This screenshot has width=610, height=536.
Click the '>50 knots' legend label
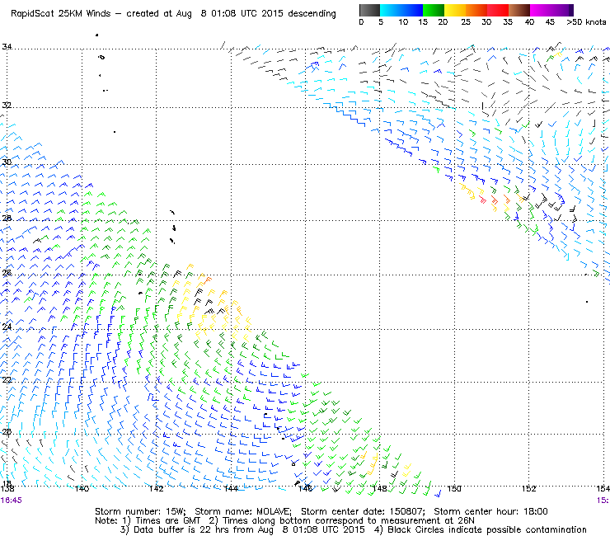586,22
